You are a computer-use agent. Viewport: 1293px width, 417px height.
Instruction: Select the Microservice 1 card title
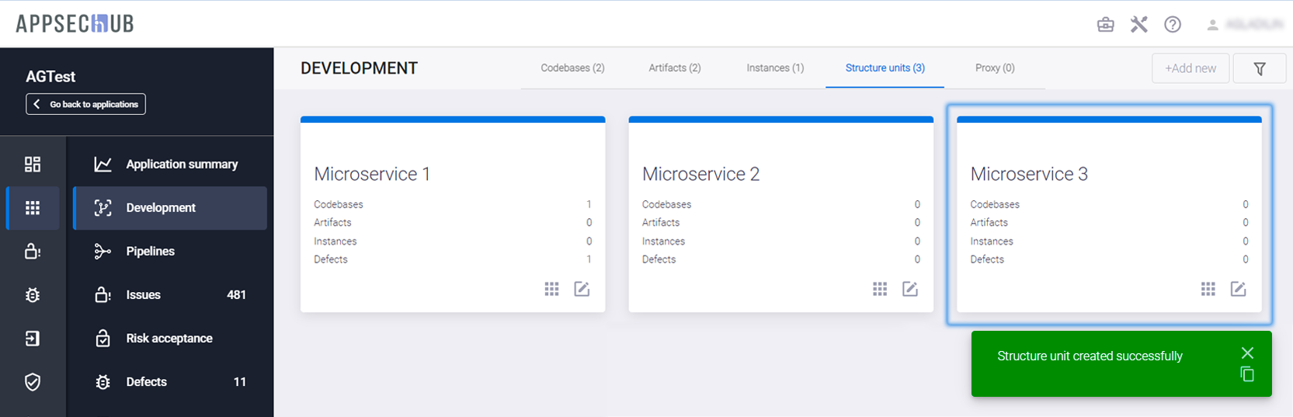click(x=372, y=174)
